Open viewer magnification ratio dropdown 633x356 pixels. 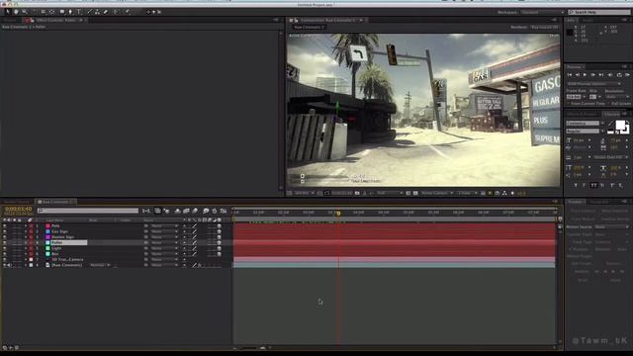point(305,194)
